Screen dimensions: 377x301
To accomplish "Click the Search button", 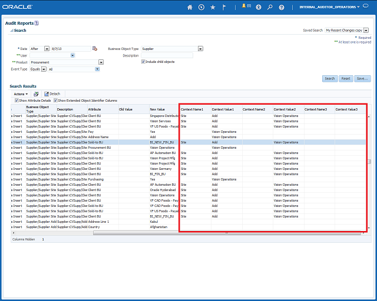I will (x=330, y=79).
